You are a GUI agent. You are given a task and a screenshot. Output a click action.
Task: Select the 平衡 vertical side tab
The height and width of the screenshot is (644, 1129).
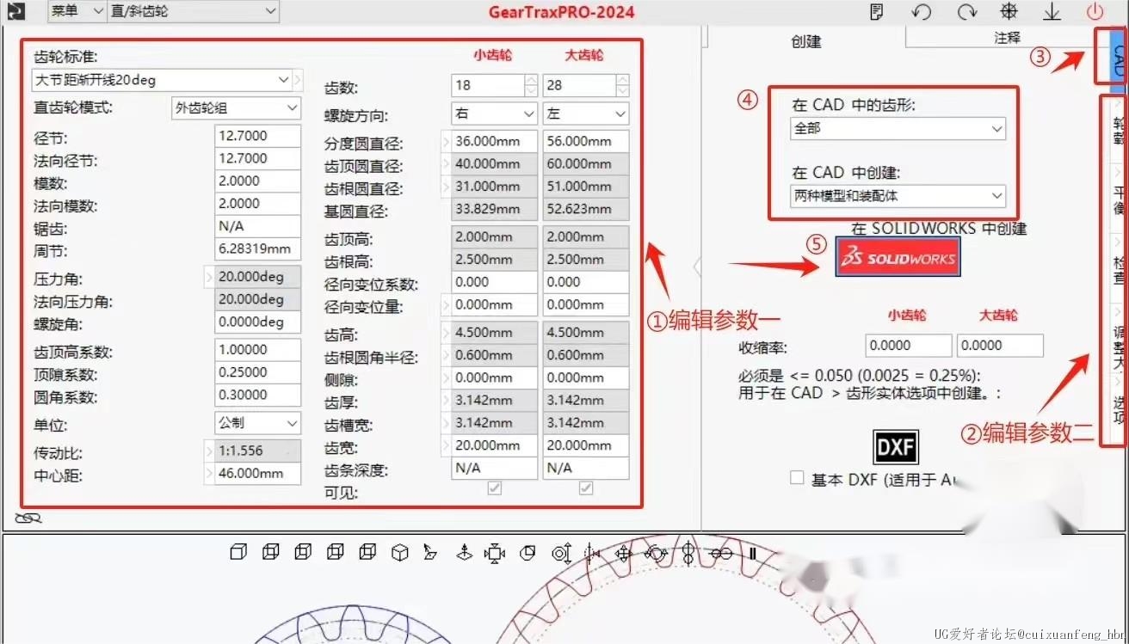[x=1118, y=199]
